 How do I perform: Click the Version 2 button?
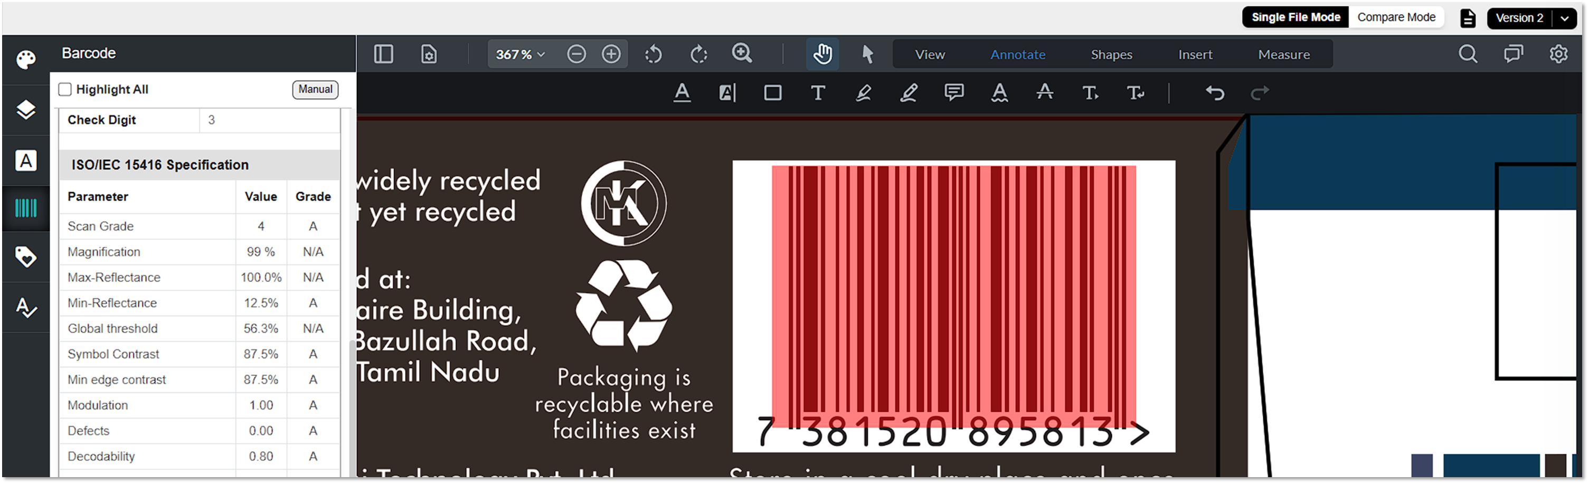point(1520,18)
